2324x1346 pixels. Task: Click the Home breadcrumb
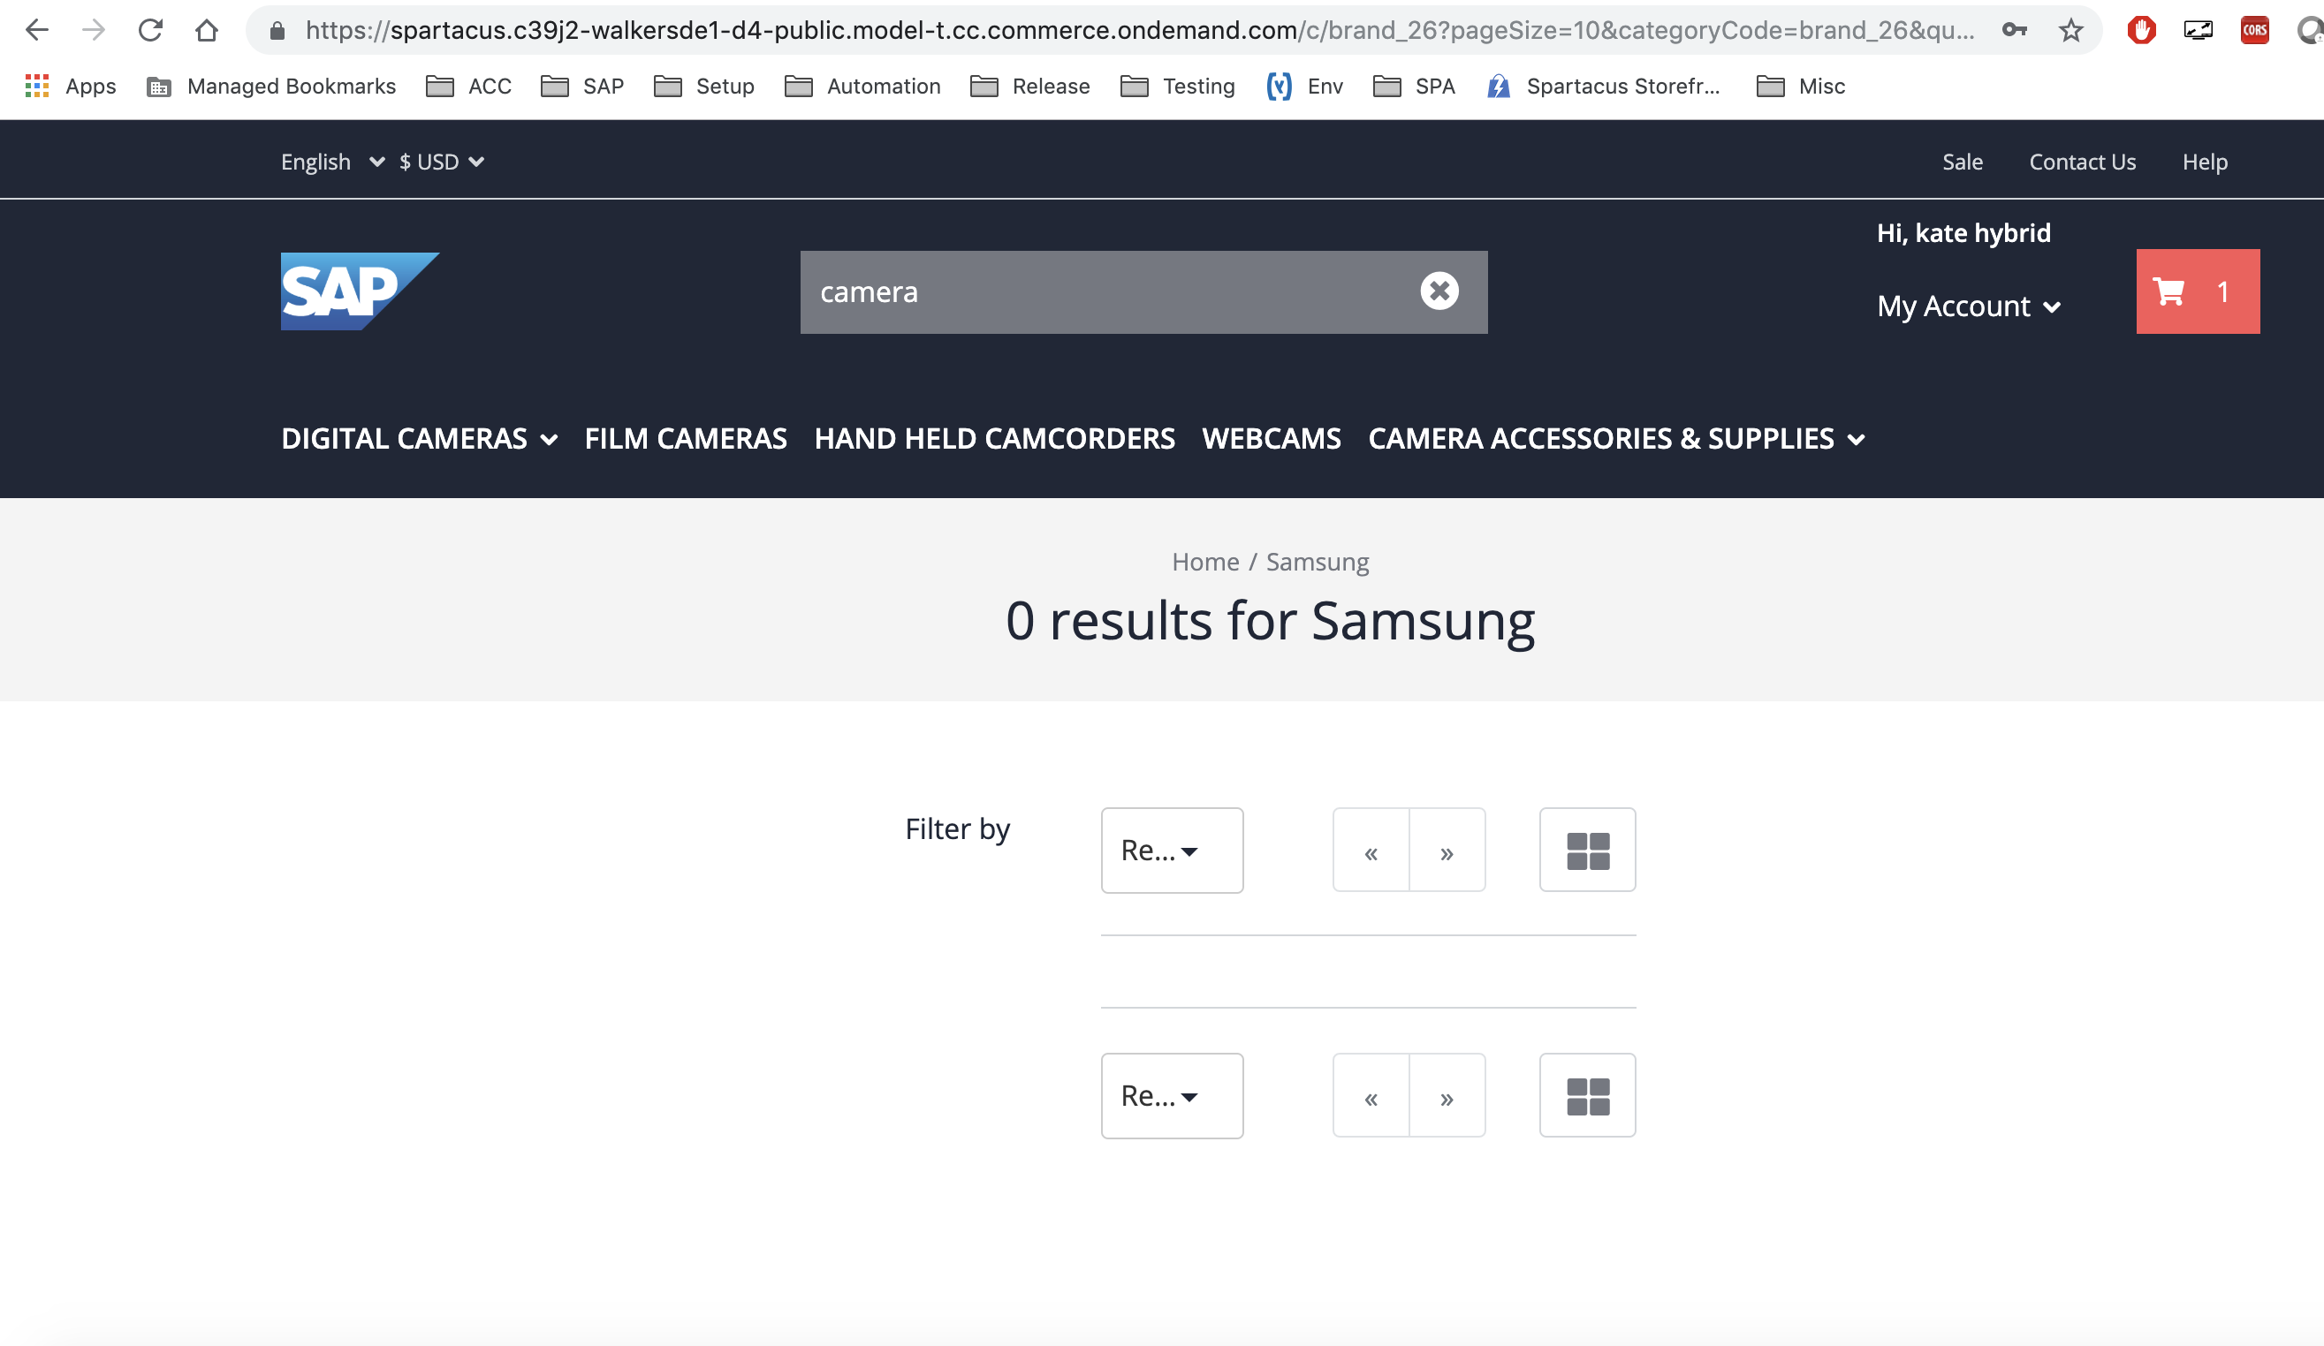[1204, 562]
